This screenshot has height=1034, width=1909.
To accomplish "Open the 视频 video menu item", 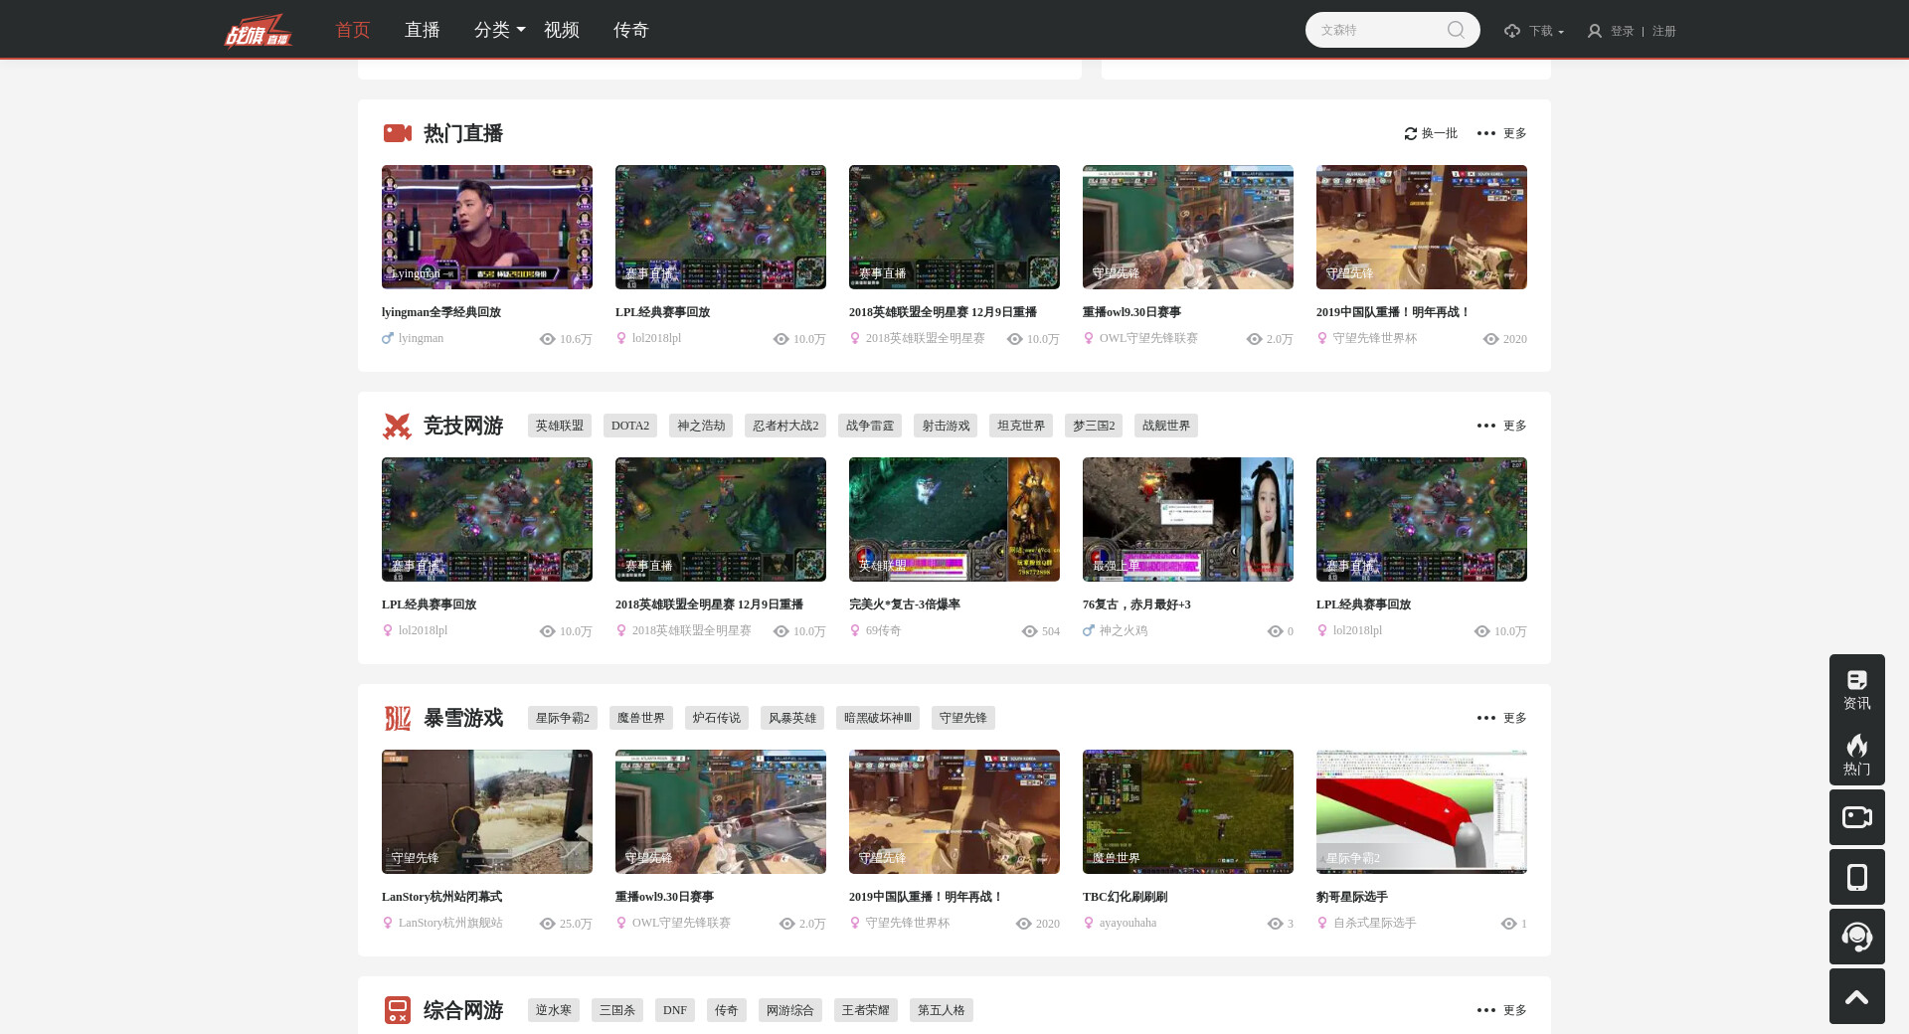I will click(562, 30).
